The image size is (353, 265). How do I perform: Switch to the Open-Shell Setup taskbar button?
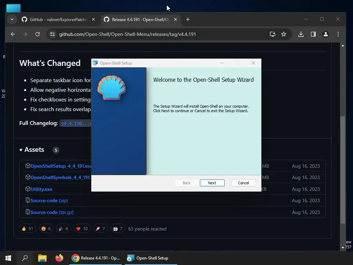coord(151,258)
